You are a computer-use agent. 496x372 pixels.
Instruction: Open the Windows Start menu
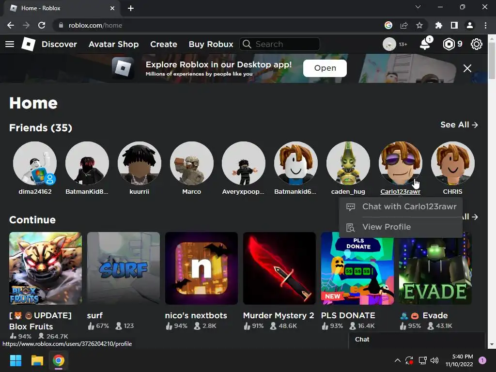click(x=15, y=360)
